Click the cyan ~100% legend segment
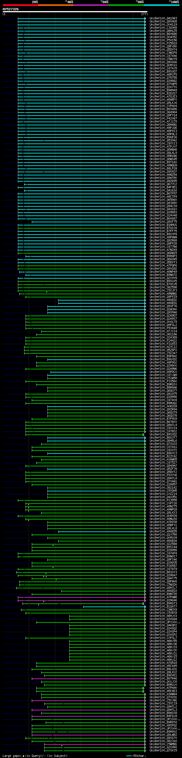 pos(162,5)
